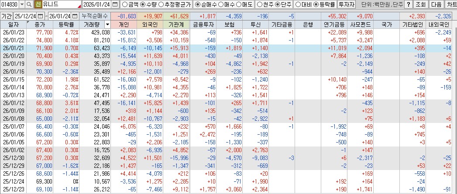Click the 개인 column header

tap(124, 25)
